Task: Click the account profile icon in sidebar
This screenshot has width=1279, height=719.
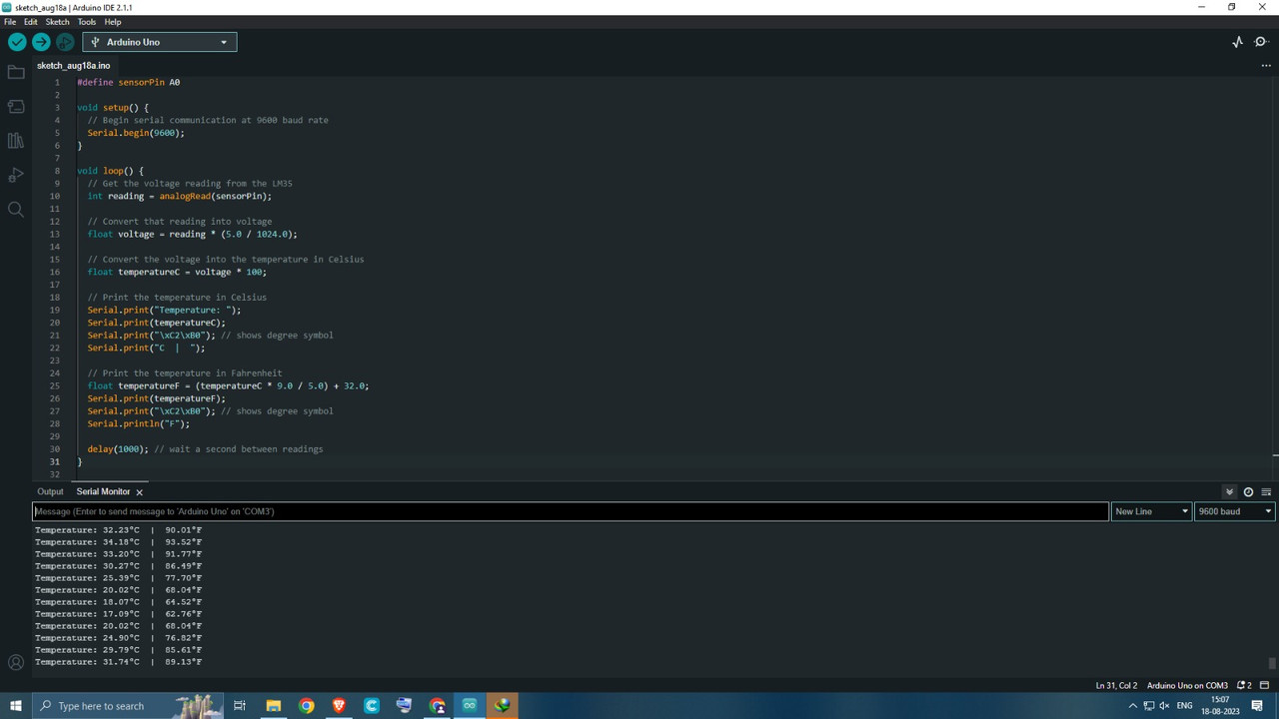Action: [16, 662]
